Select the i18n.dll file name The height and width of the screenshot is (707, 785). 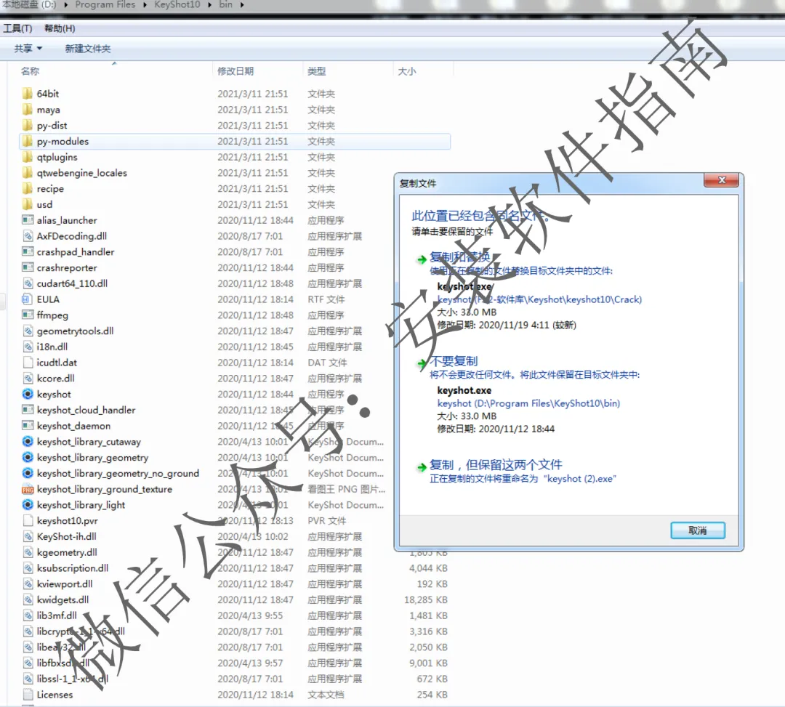[52, 347]
